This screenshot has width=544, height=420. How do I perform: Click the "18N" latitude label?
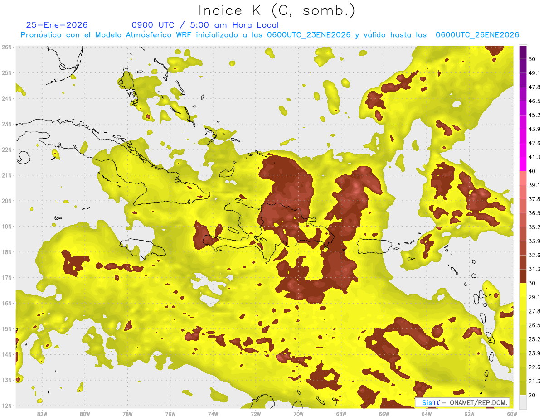(x=7, y=252)
